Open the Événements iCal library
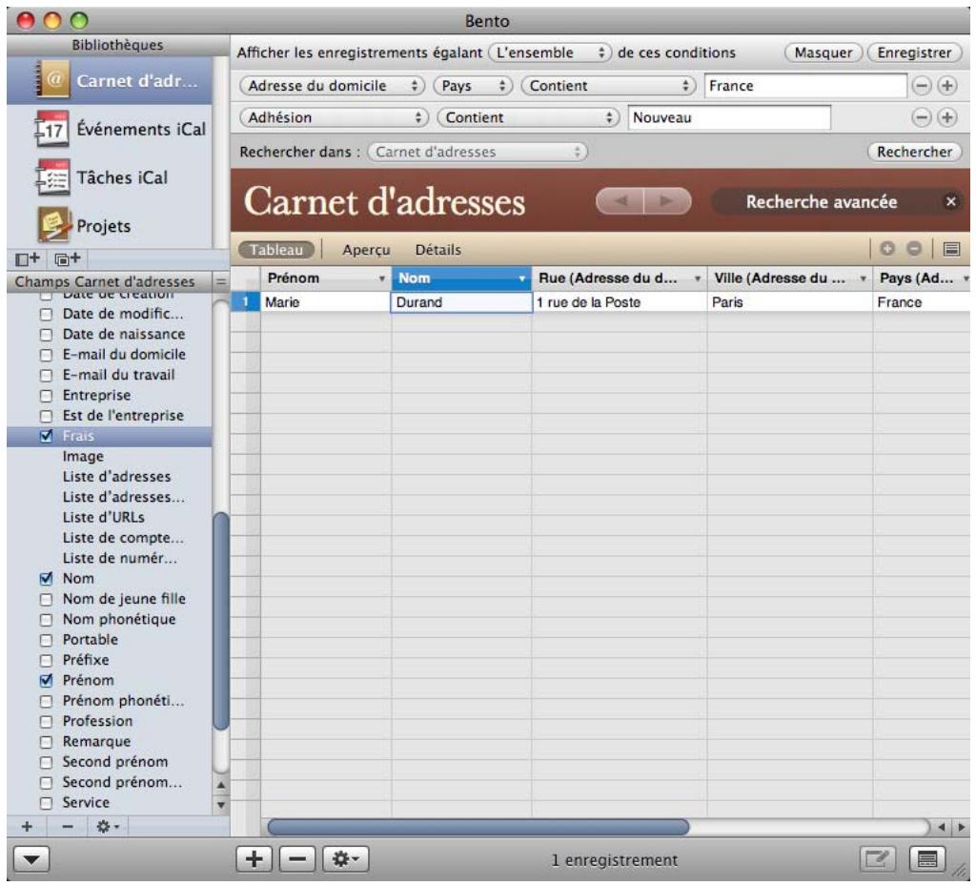 click(x=110, y=130)
